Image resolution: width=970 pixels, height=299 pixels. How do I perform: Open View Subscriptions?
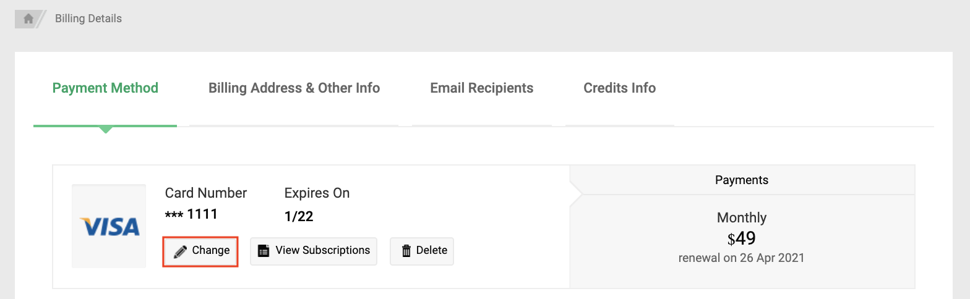[314, 251]
